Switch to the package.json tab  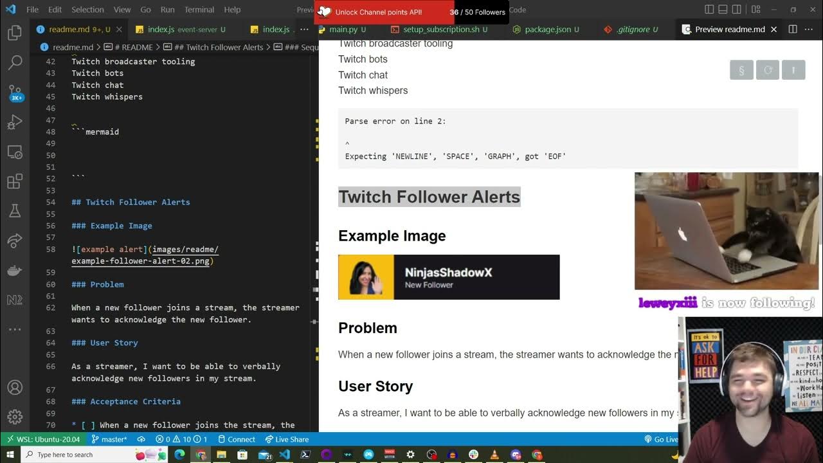[547, 30]
